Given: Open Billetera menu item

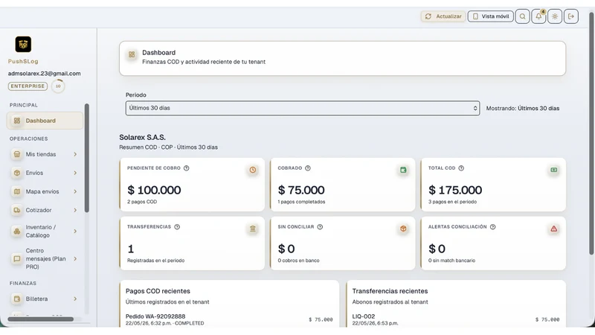Looking at the screenshot, I should [x=45, y=299].
